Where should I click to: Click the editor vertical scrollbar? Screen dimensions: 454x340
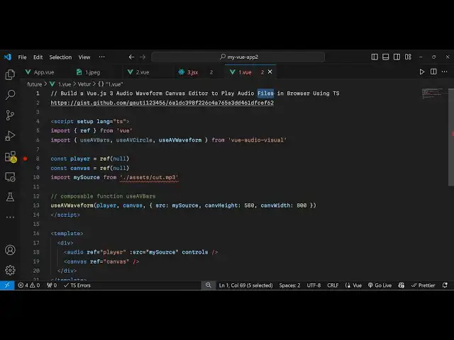pyautogui.click(x=451, y=137)
